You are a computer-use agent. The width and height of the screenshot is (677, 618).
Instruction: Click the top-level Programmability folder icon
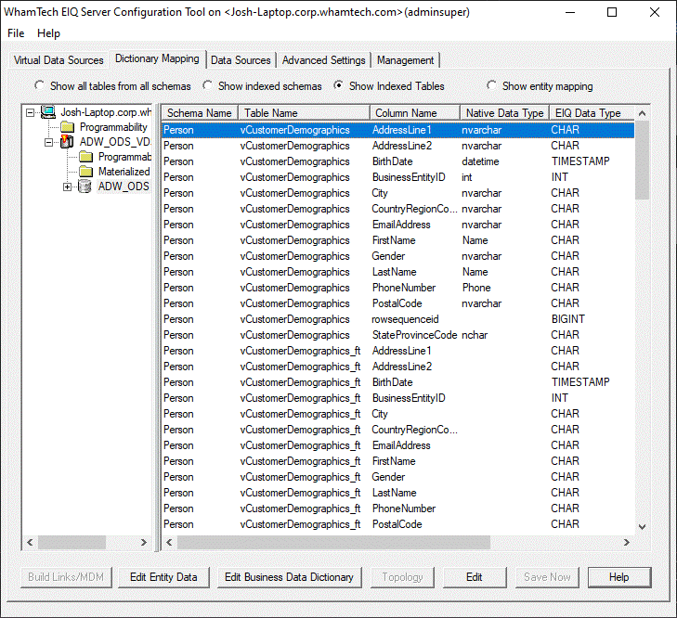coord(67,127)
